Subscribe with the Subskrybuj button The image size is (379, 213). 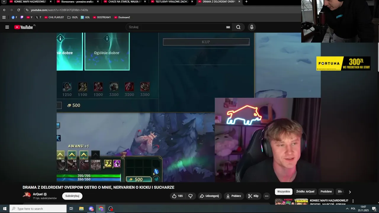click(72, 196)
